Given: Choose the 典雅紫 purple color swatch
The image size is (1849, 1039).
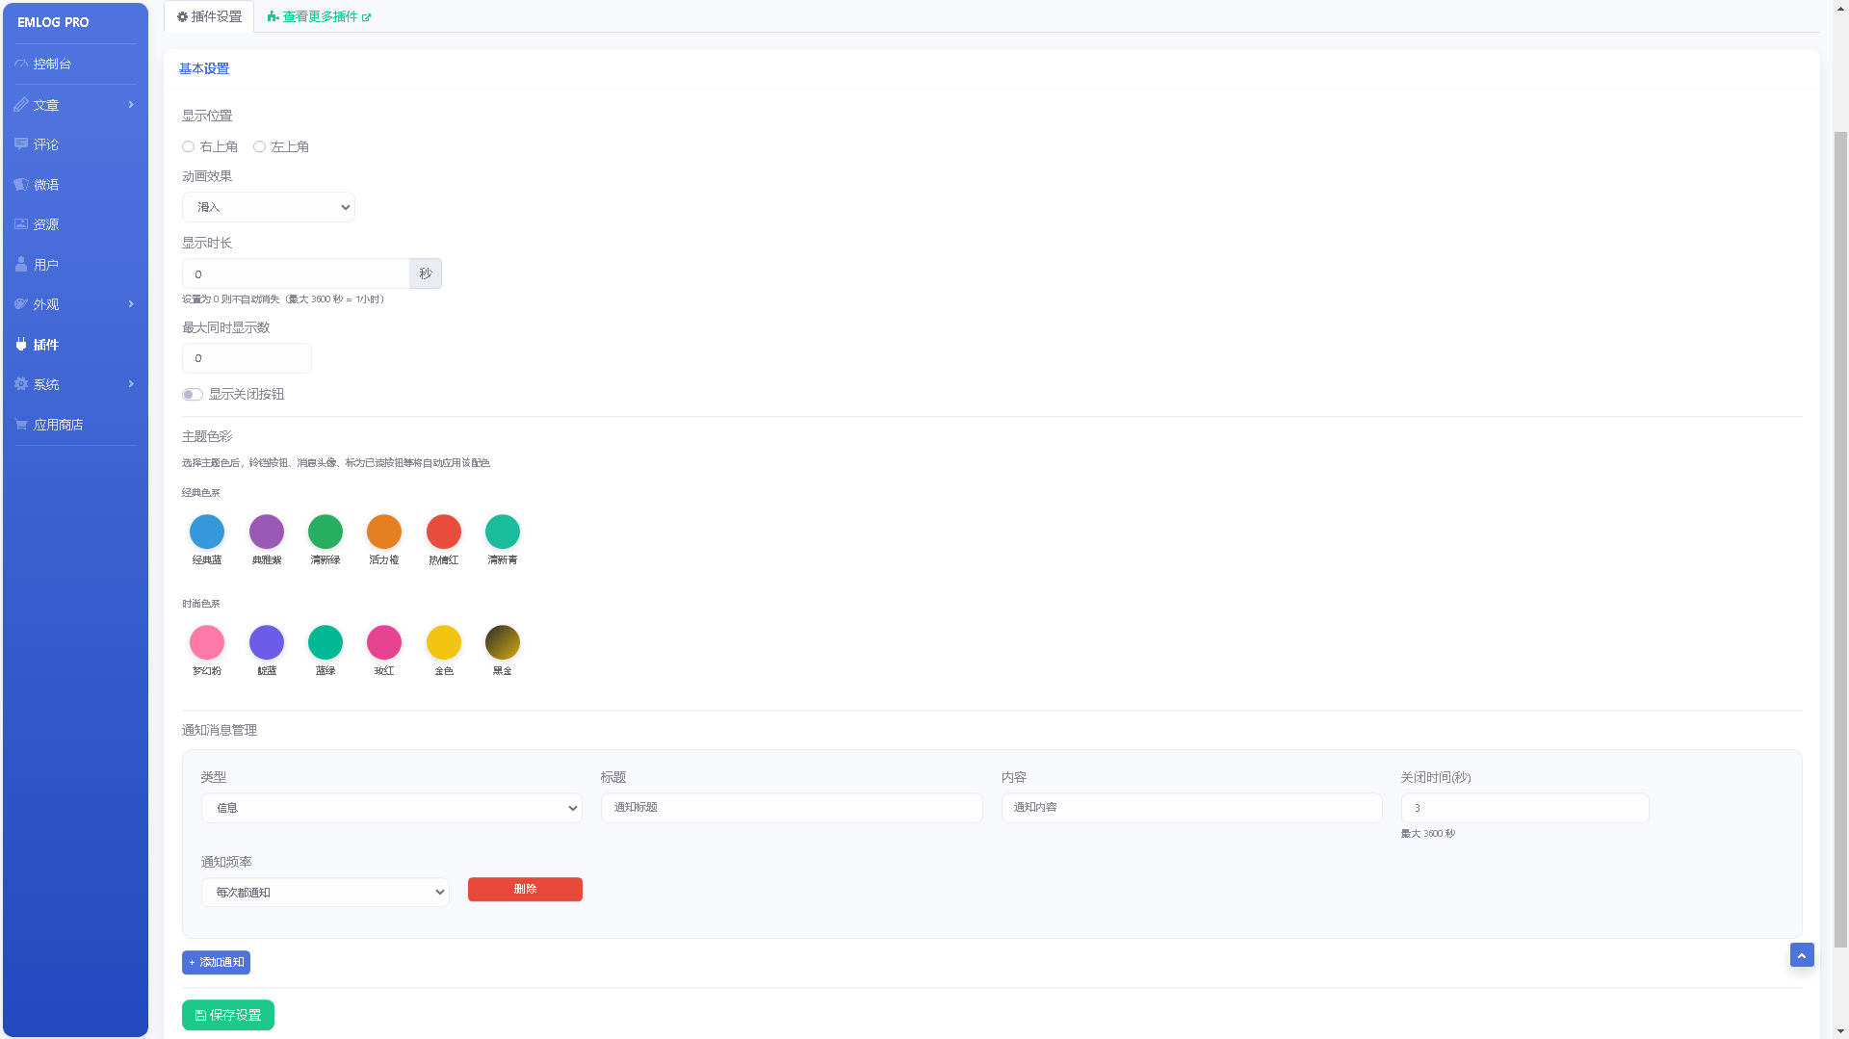Looking at the screenshot, I should pyautogui.click(x=267, y=532).
